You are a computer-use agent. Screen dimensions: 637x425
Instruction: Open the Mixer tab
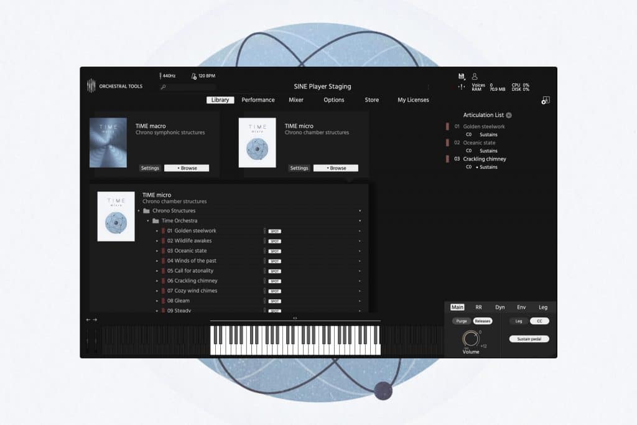coord(295,100)
